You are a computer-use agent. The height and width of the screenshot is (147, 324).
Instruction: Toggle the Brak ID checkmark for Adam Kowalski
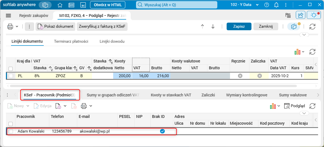pos(162,131)
